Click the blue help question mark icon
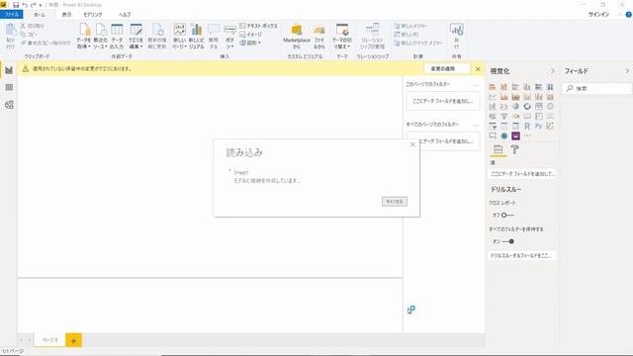Image resolution: width=633 pixels, height=356 pixels. 628,14
